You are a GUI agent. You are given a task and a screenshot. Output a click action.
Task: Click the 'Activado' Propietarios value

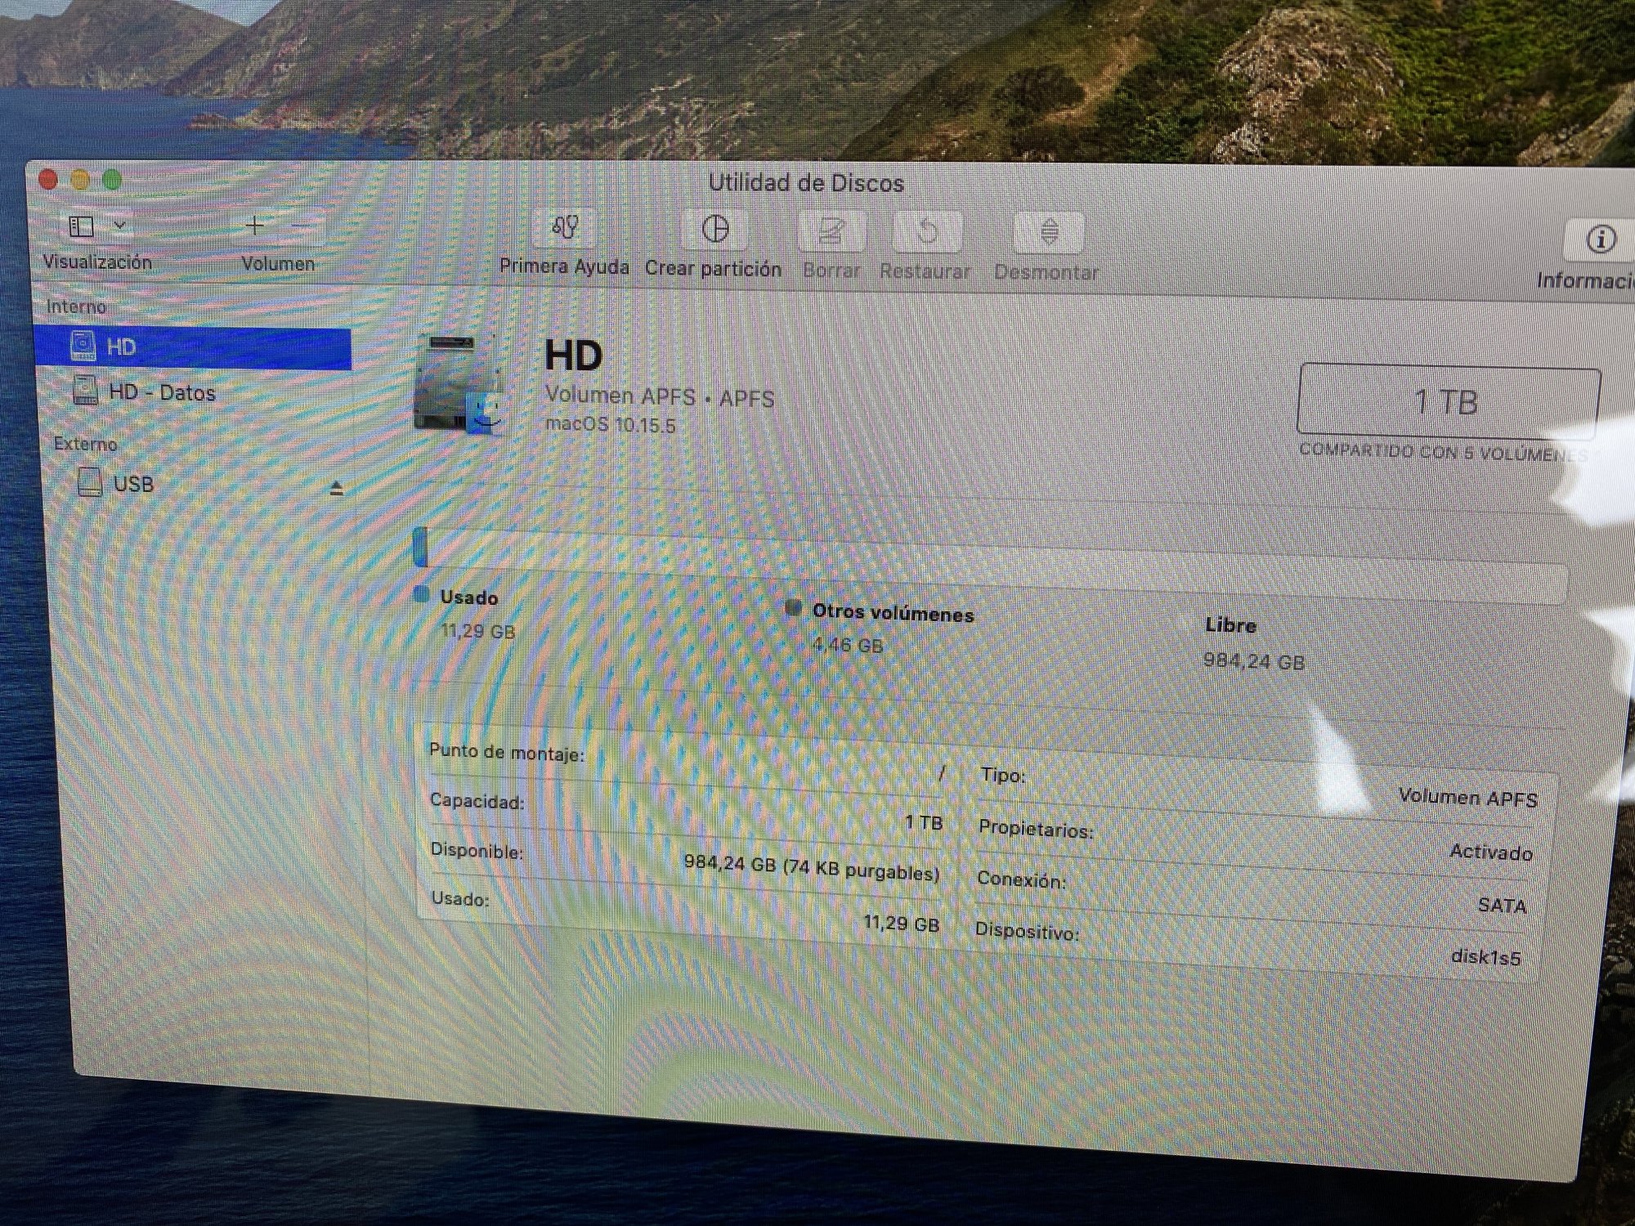1490,852
